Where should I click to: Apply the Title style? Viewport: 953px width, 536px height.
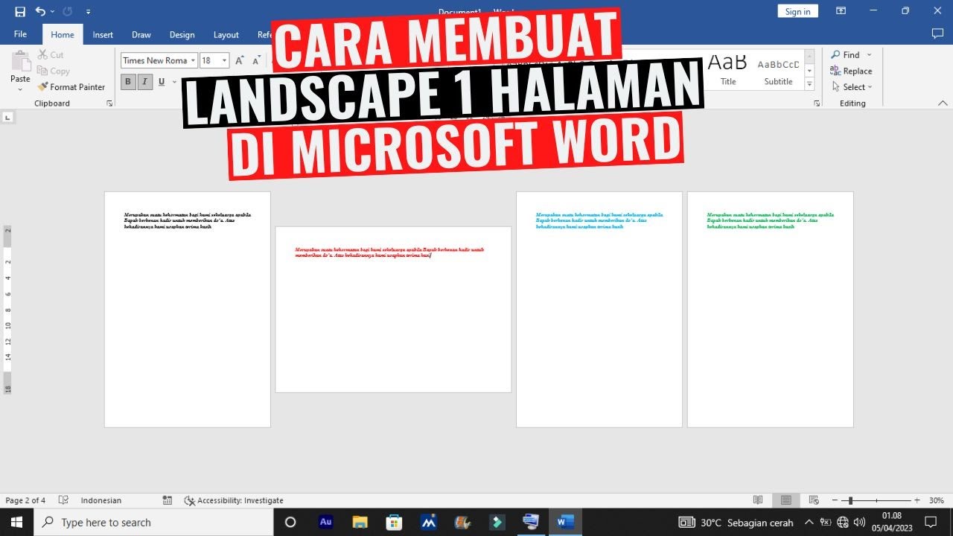point(727,70)
